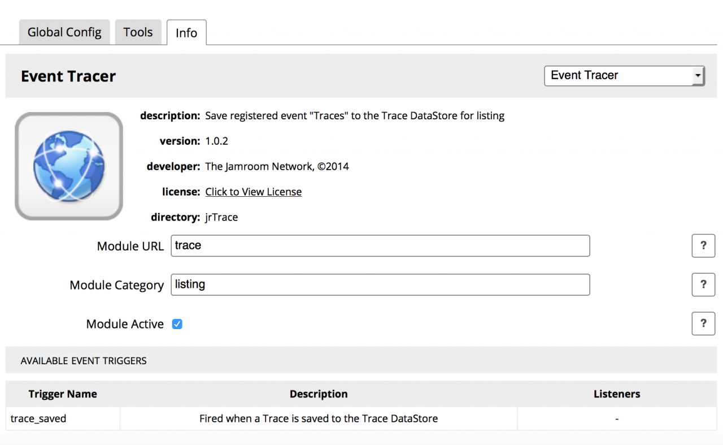
Task: Open the Click to View License link
Action: pyautogui.click(x=253, y=192)
